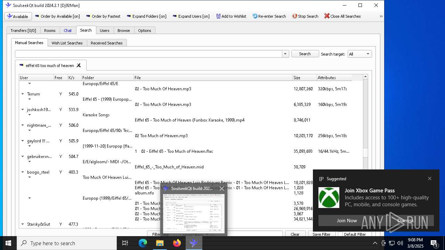Image resolution: width=445 pixels, height=250 pixels.
Task: Select the Wish List Searches subtab
Action: [x=67, y=43]
